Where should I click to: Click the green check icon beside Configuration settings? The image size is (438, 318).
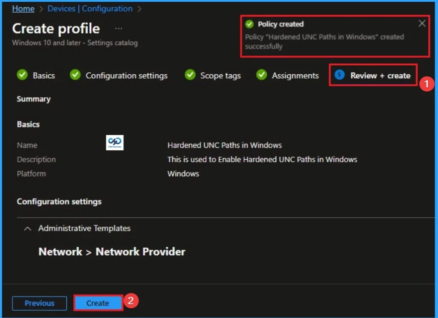click(75, 75)
